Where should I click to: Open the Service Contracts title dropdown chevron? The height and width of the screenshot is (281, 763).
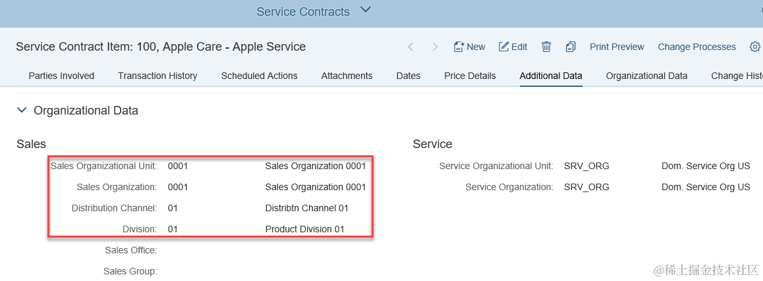click(366, 10)
